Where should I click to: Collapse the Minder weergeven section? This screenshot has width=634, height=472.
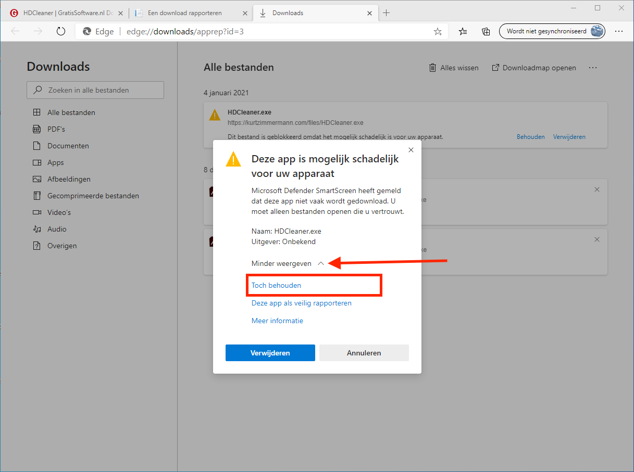[288, 263]
